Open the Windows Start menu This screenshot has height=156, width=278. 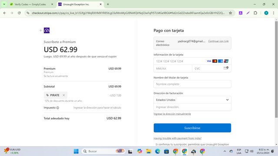[x=76, y=151]
